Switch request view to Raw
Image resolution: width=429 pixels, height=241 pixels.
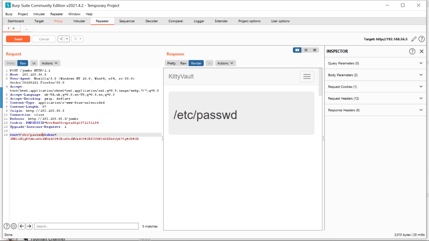(23, 63)
